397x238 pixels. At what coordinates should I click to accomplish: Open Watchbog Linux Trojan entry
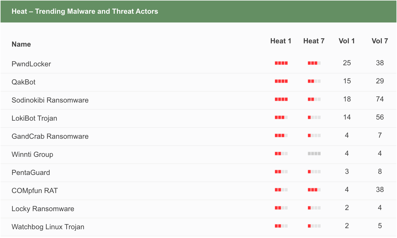(x=48, y=227)
